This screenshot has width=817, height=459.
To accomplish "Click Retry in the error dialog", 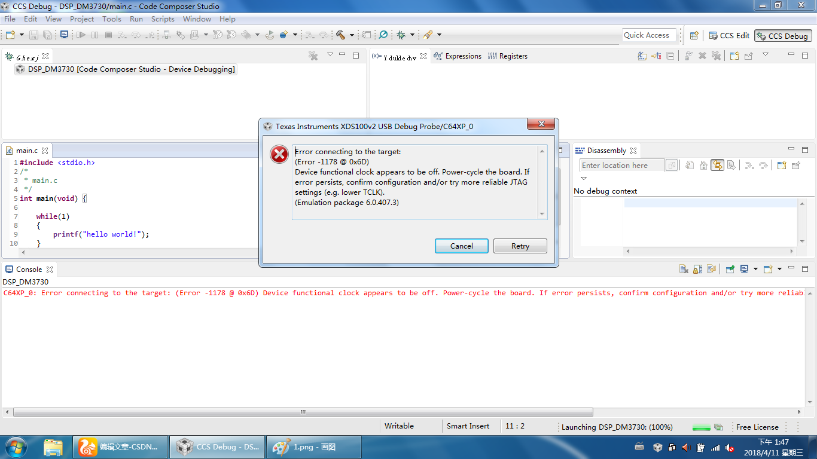I will [x=520, y=246].
